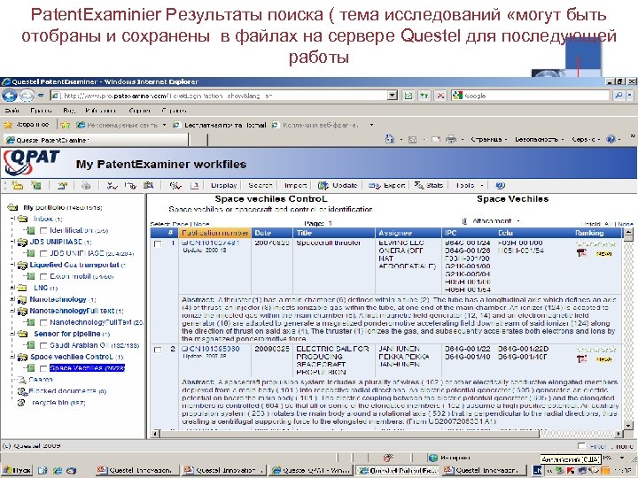
Task: Tick the Saudi Arabian Oil workfile checkbox
Action: [43, 345]
